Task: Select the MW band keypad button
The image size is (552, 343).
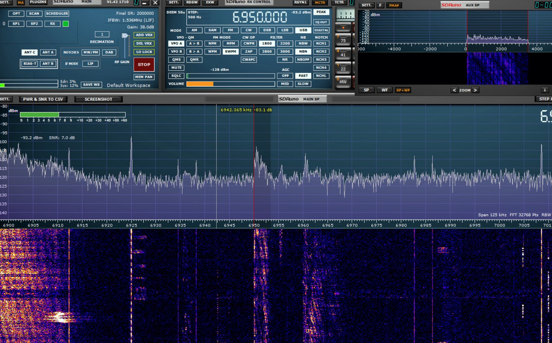Action: (x=343, y=81)
